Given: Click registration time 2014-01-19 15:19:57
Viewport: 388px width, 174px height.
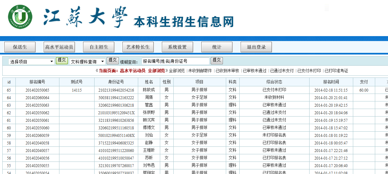Looking at the screenshot, I should 331,120.
